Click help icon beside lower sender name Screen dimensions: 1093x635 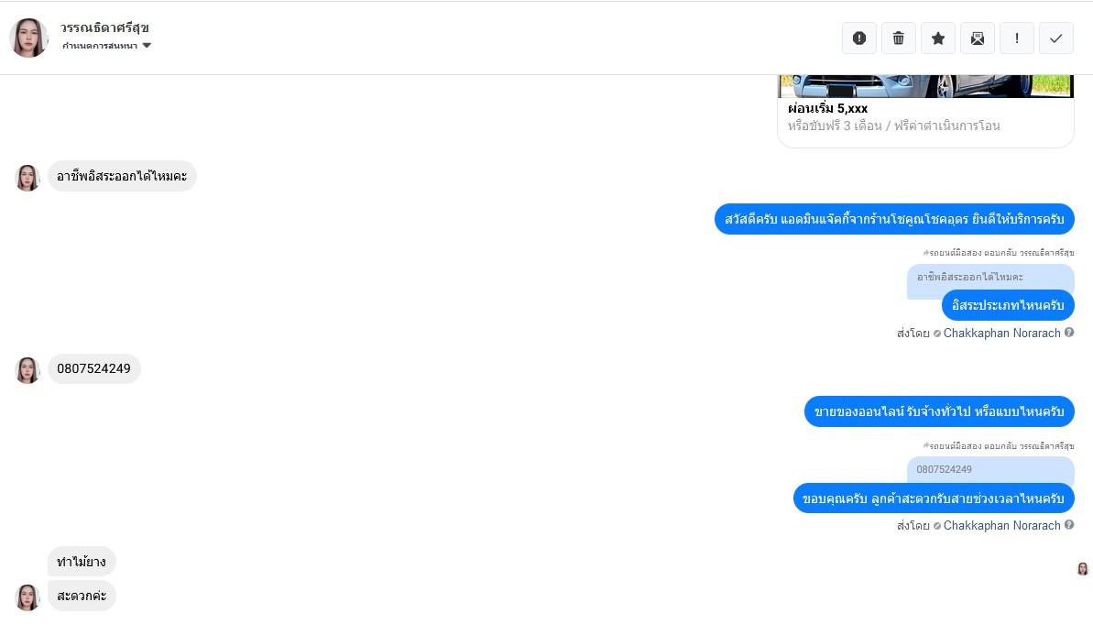click(x=1069, y=525)
